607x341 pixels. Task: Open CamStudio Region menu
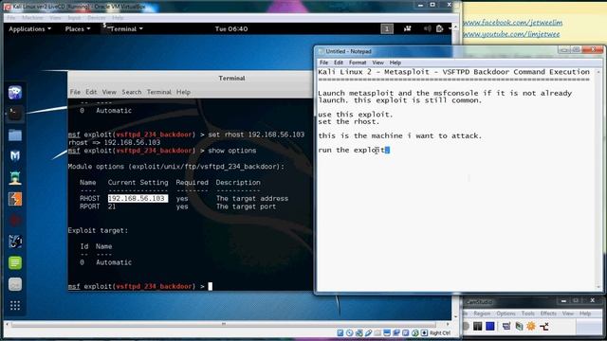(x=482, y=314)
